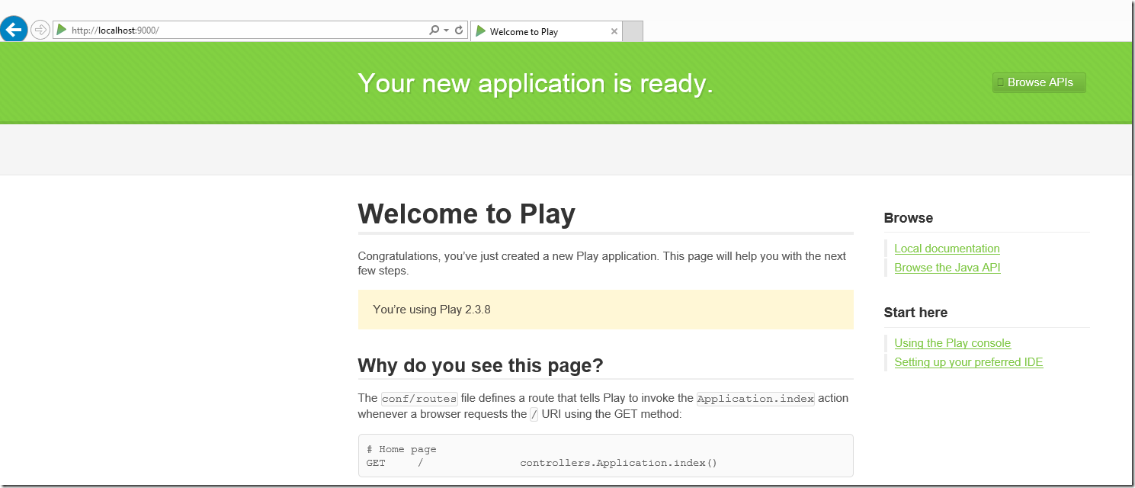Click the Start here sidebar heading
Screen dimensions: 1135x488
click(915, 313)
